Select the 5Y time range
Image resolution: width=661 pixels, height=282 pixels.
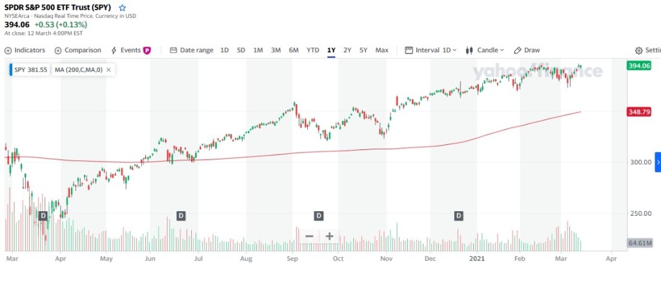(x=363, y=50)
